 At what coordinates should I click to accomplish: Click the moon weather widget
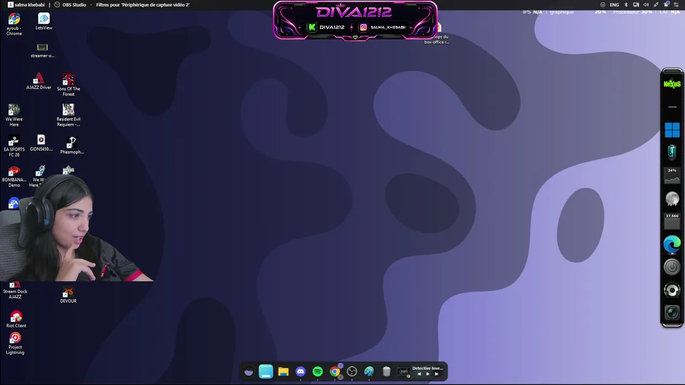point(672,199)
